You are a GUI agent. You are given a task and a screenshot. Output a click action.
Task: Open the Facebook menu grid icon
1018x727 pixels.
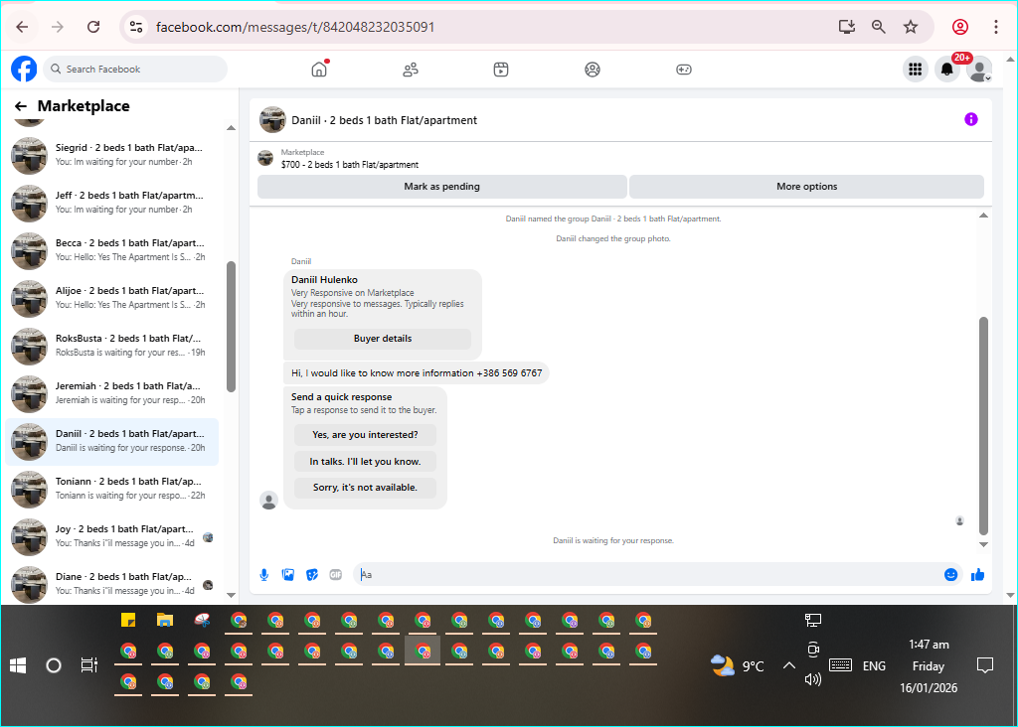(x=916, y=69)
